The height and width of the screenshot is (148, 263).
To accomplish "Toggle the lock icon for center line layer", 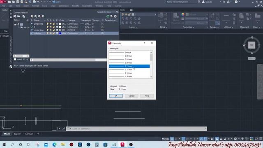I will pos(54,30).
